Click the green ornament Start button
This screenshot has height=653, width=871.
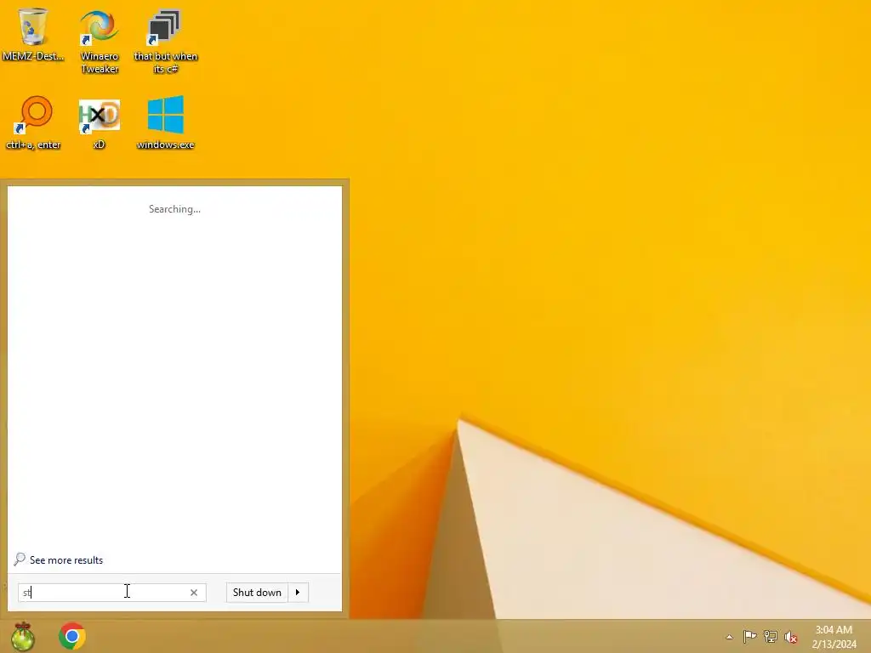click(23, 636)
